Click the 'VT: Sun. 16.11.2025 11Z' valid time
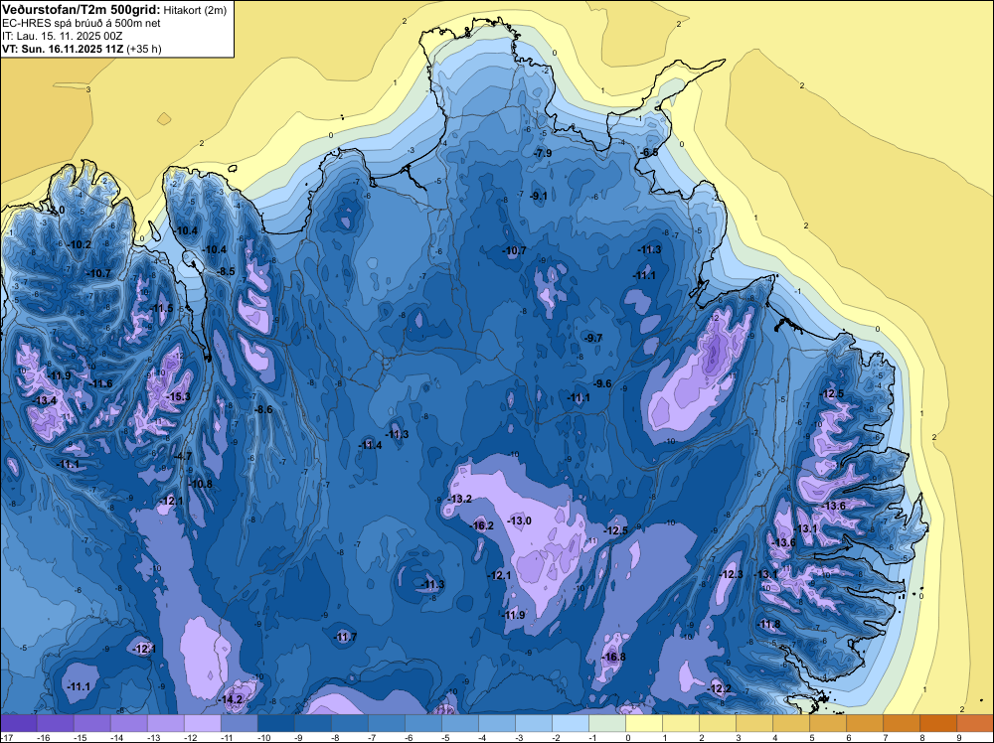Image resolution: width=994 pixels, height=743 pixels. (x=63, y=49)
